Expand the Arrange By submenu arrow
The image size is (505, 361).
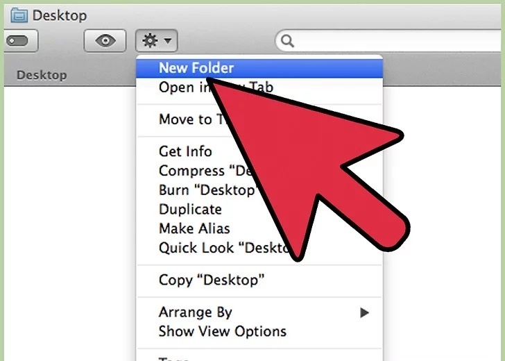tap(364, 312)
